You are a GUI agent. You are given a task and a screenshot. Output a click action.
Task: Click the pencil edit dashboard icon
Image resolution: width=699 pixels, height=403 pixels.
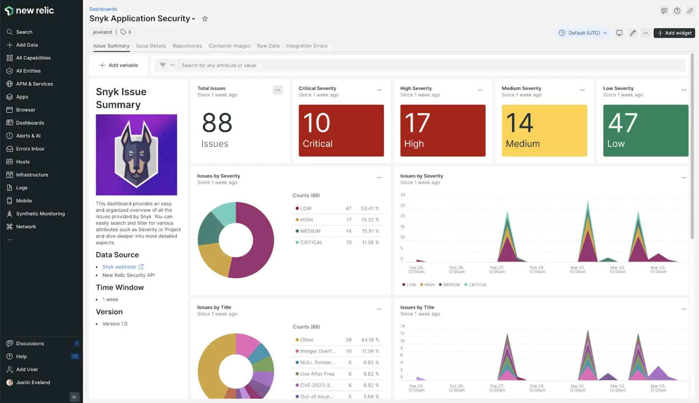pyautogui.click(x=633, y=33)
